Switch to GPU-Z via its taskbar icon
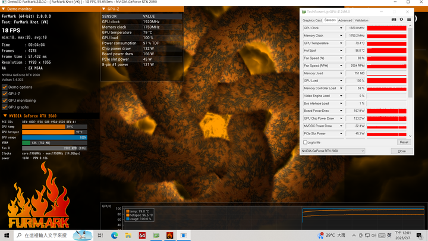The width and height of the screenshot is (428, 241). 156,235
